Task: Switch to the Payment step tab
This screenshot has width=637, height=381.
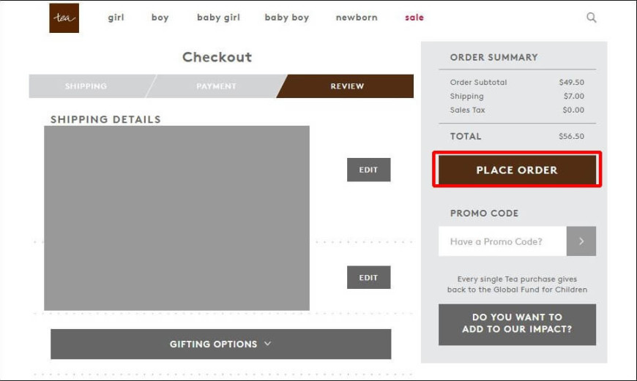Action: [216, 86]
